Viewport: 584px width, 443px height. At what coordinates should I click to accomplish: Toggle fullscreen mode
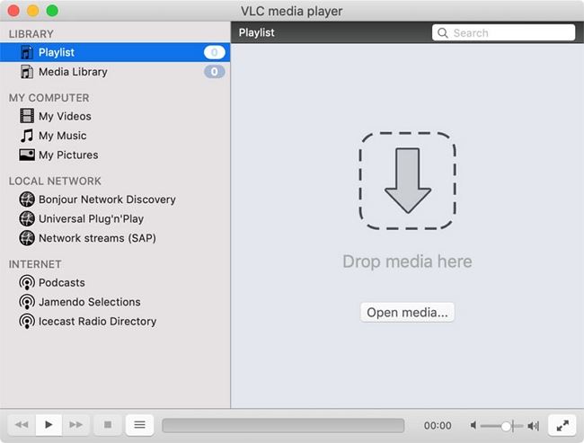point(562,425)
